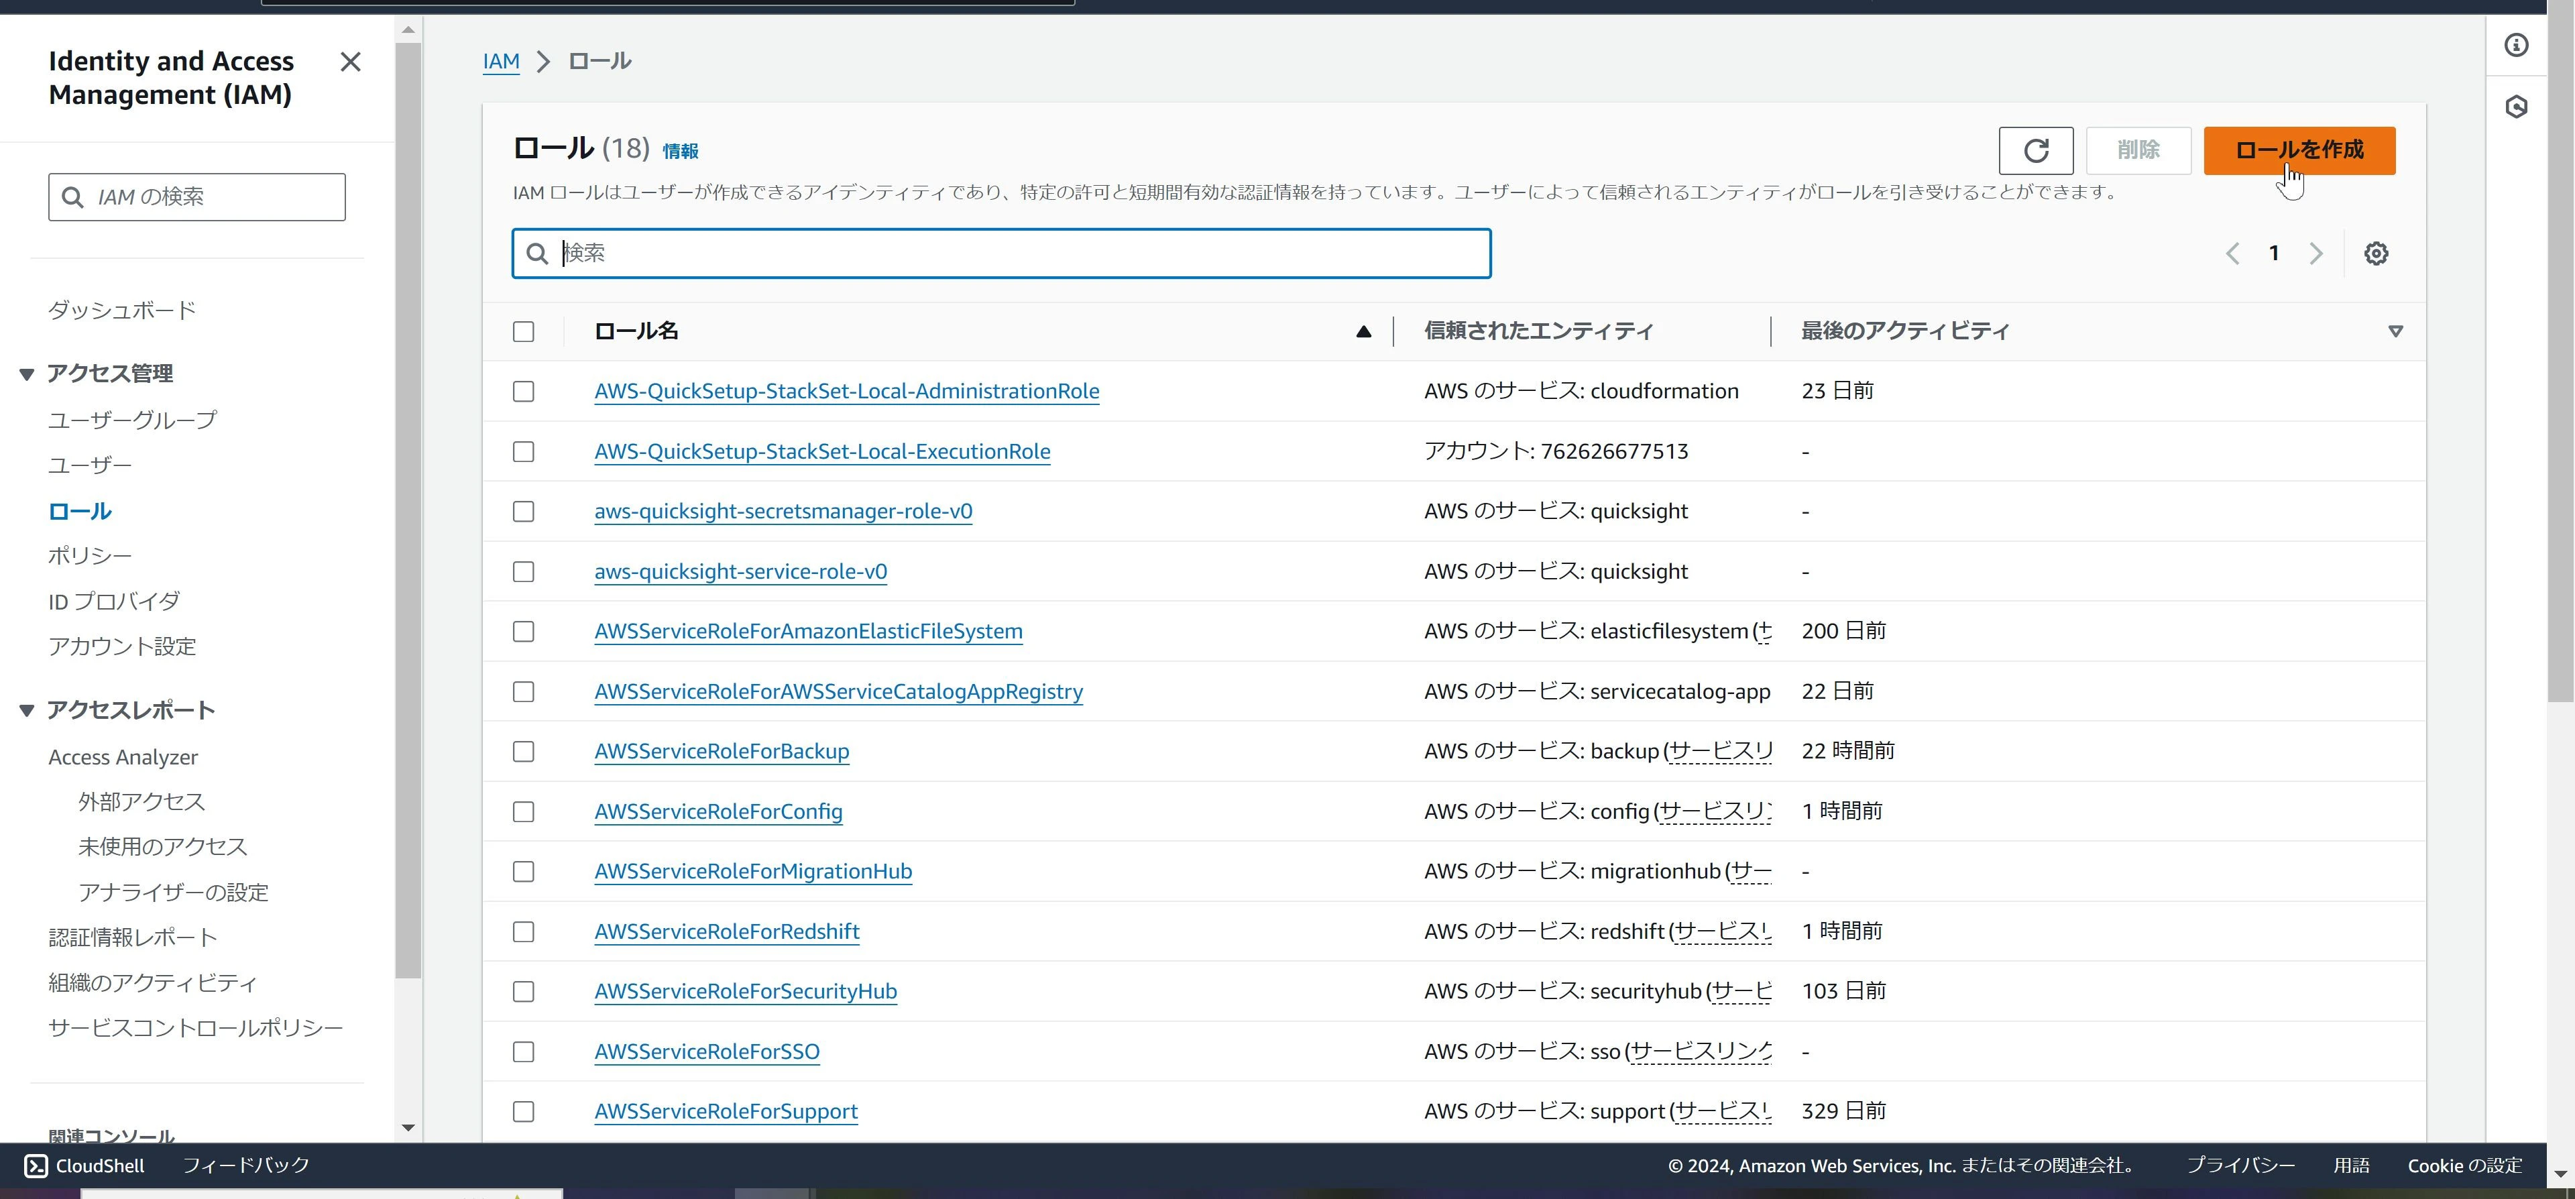Click the sidebar vertical scrollbar
The image size is (2575, 1199).
[408, 510]
